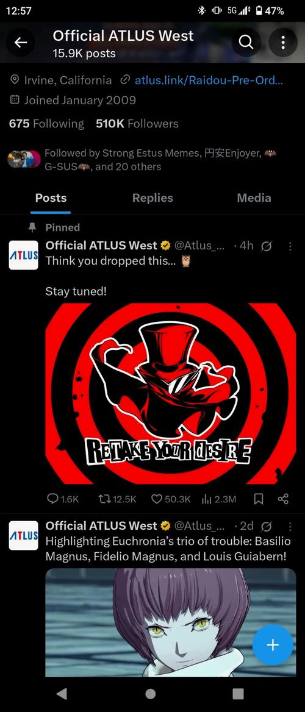Open the Euchronia post's three-dot menu
This screenshot has height=712, width=305.
(x=290, y=526)
